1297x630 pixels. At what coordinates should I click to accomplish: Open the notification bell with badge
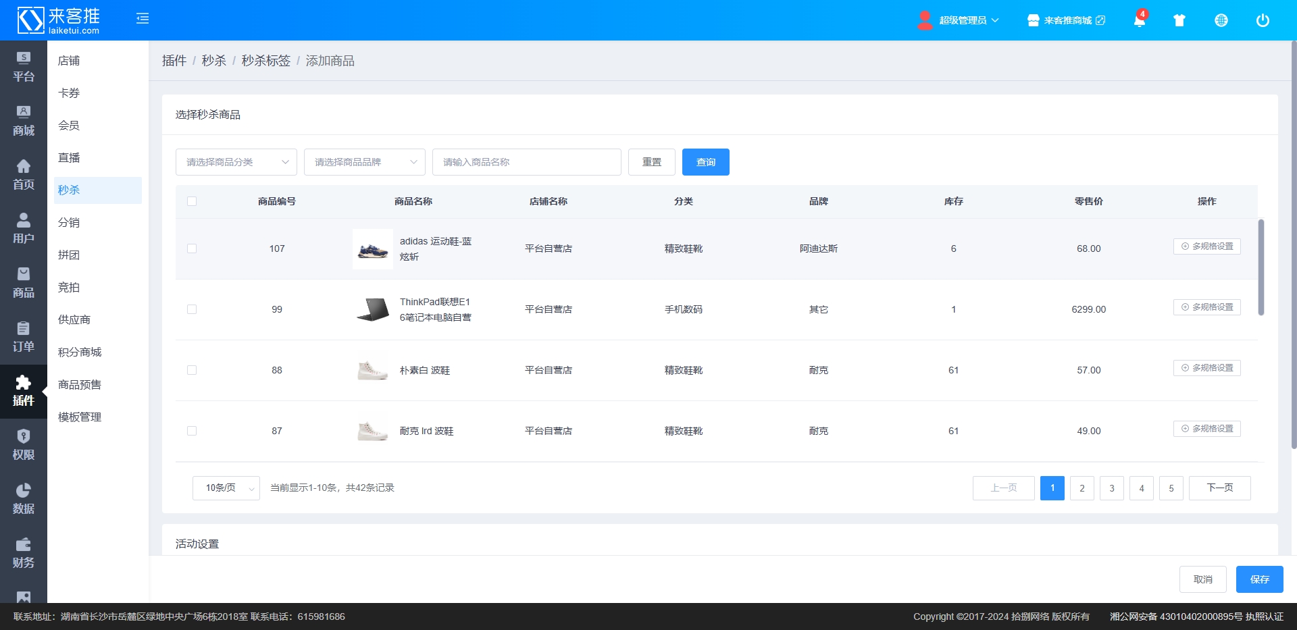click(1139, 20)
